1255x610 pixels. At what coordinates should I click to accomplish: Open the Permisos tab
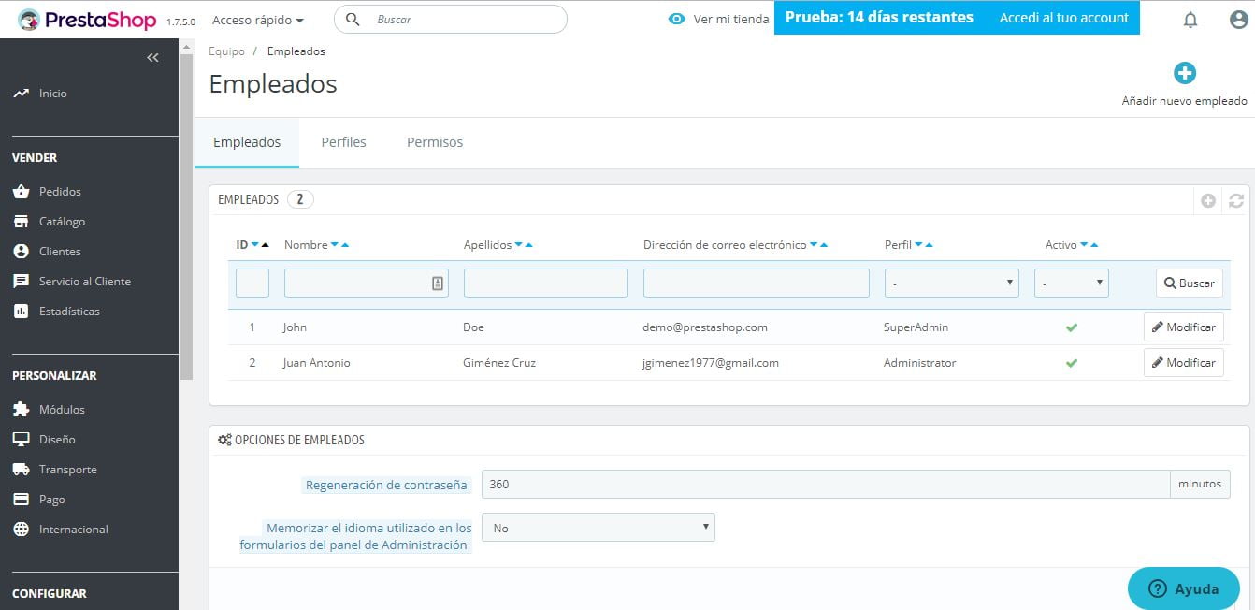[x=434, y=141]
